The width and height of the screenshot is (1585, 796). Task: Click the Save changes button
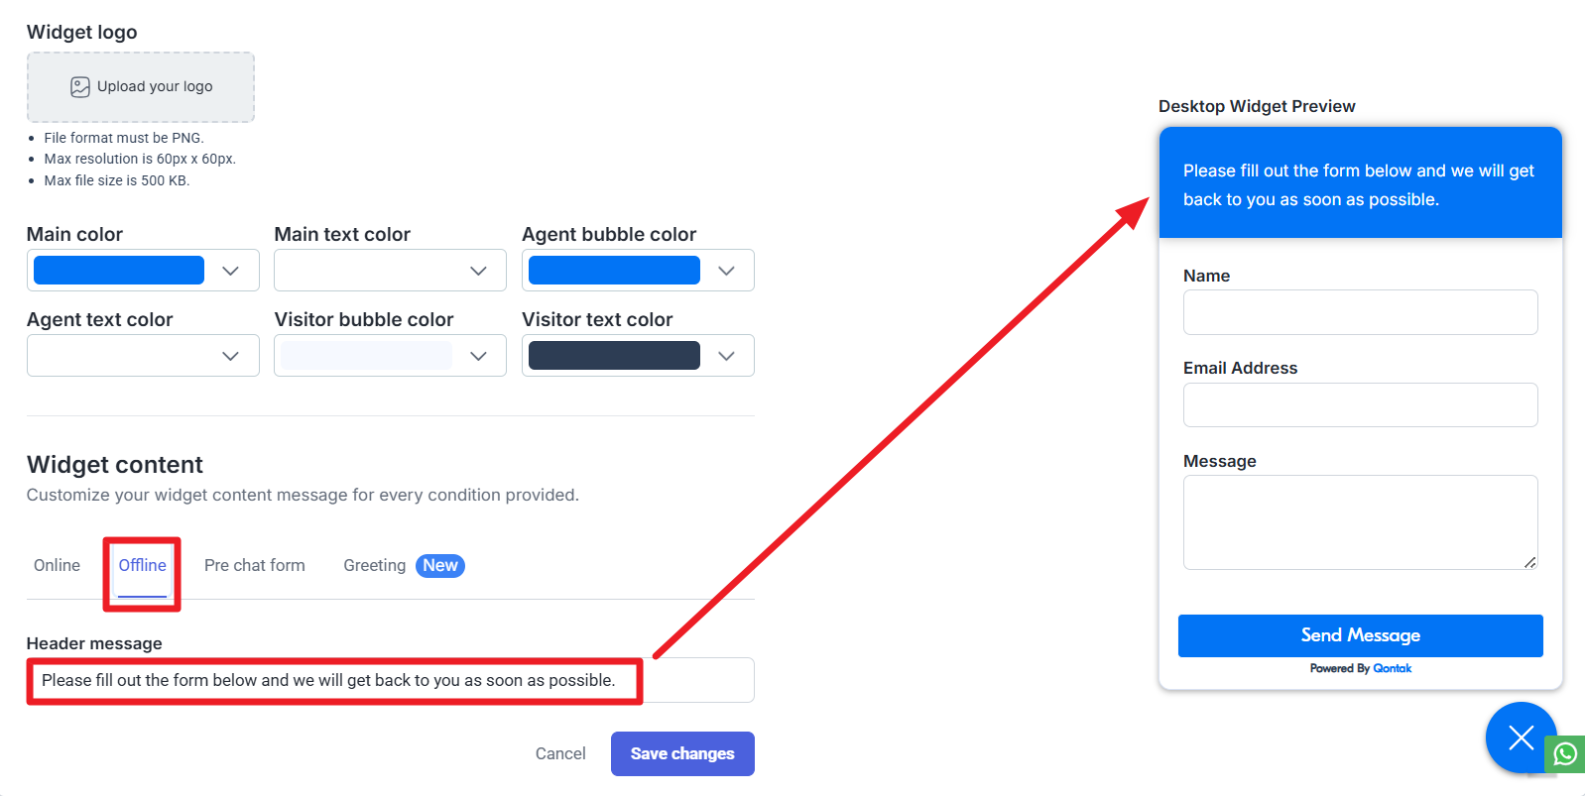tap(682, 753)
